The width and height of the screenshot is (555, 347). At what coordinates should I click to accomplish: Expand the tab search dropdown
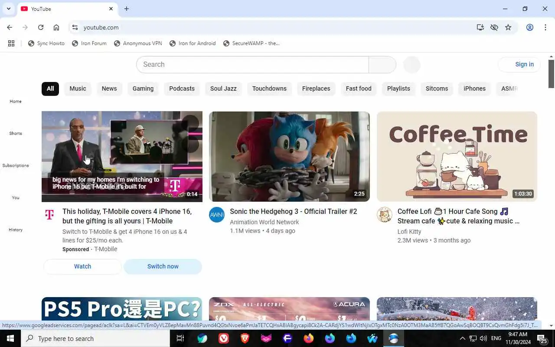pos(8,9)
